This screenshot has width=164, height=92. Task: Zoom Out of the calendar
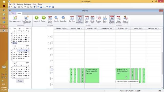click(x=63, y=19)
